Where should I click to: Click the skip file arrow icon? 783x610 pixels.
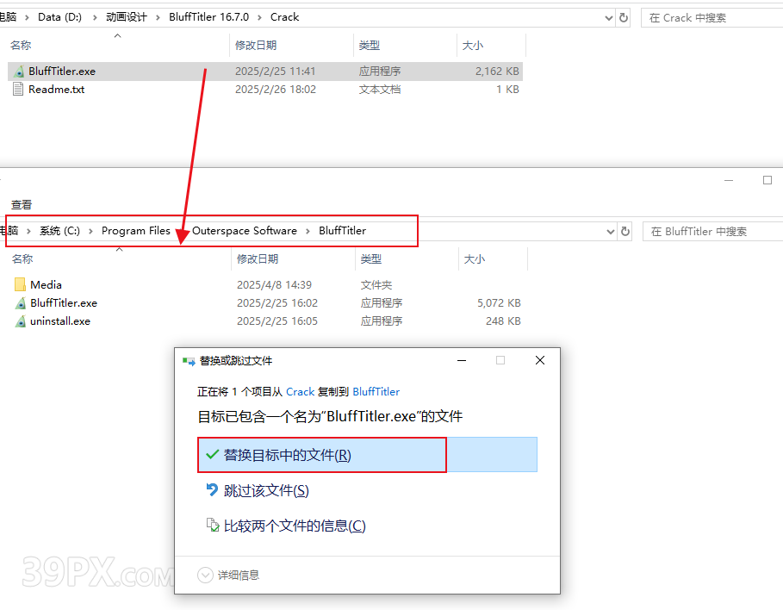coord(212,489)
